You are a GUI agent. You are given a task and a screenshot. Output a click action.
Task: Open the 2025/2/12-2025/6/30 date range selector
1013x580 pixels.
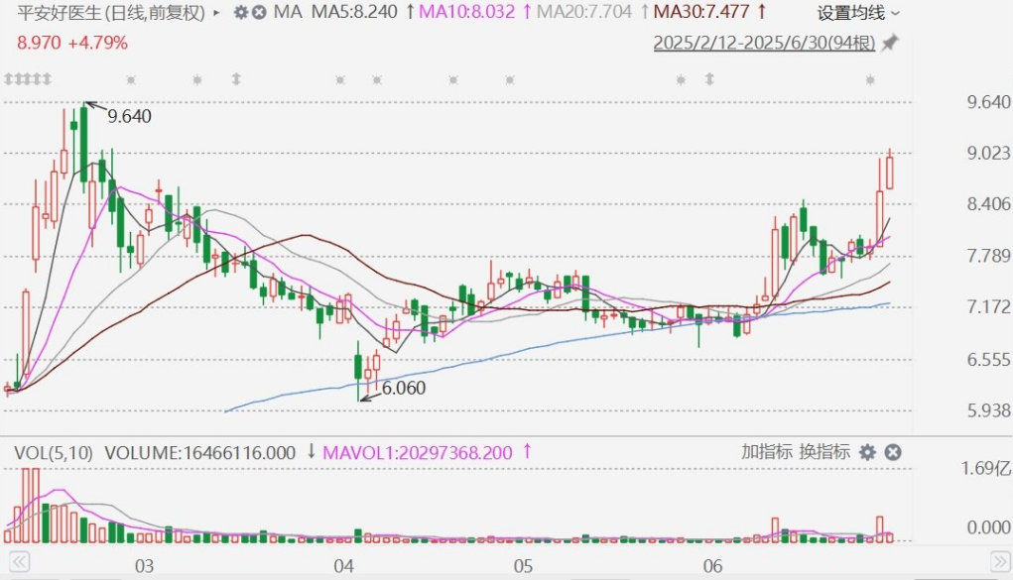click(x=764, y=43)
